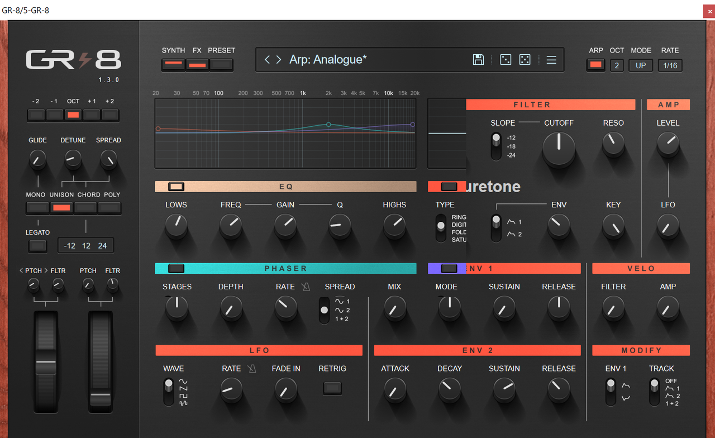Enable CHORD voice mode
Image resolution: width=715 pixels, height=438 pixels.
click(85, 208)
